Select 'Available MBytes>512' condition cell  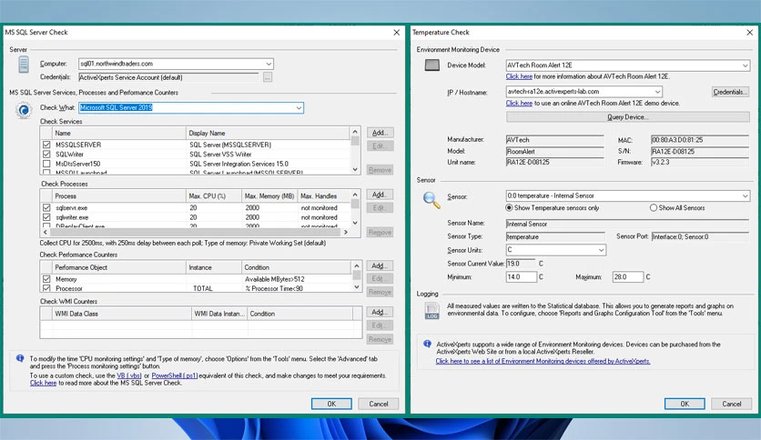(x=275, y=279)
